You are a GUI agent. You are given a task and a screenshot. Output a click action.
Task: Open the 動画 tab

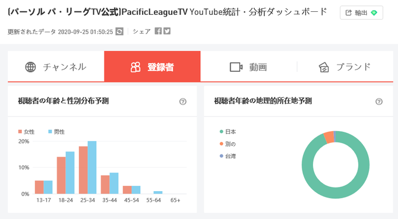248,66
